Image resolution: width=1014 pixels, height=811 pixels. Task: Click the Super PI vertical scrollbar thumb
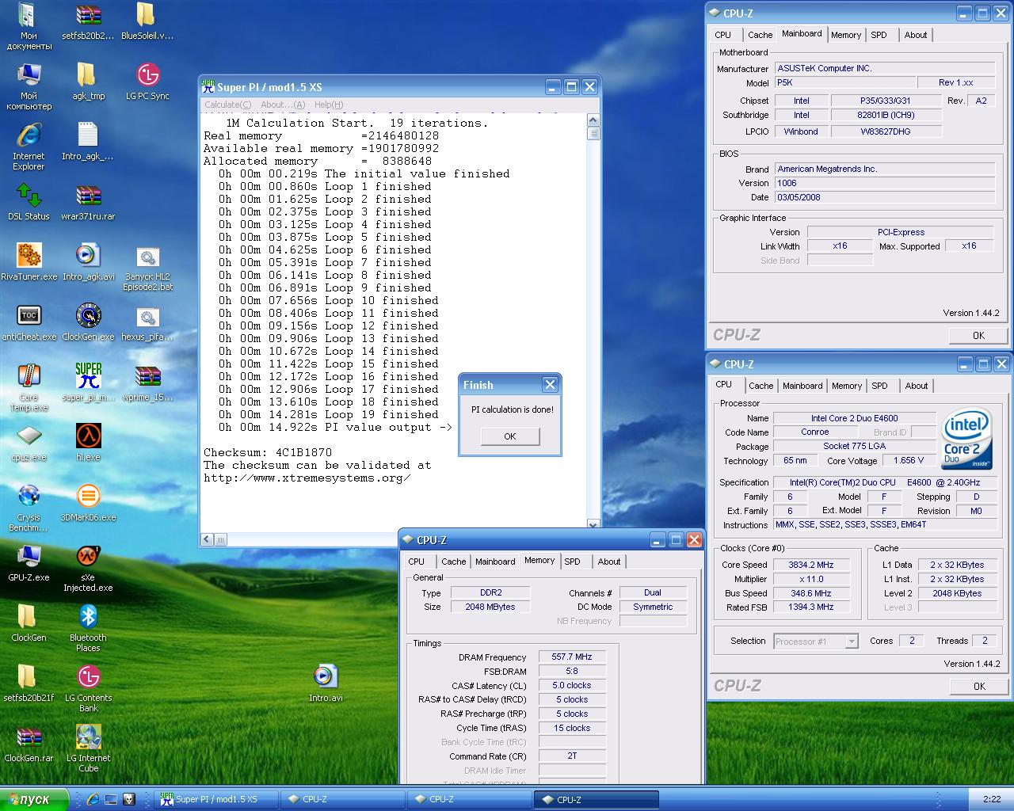click(593, 133)
